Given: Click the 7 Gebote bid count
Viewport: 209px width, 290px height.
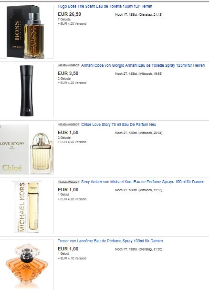Looking at the screenshot, I should click(64, 20).
